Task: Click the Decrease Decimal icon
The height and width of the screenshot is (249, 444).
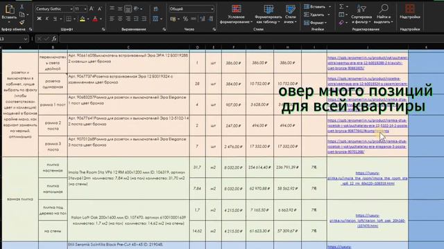Action: point(211,19)
